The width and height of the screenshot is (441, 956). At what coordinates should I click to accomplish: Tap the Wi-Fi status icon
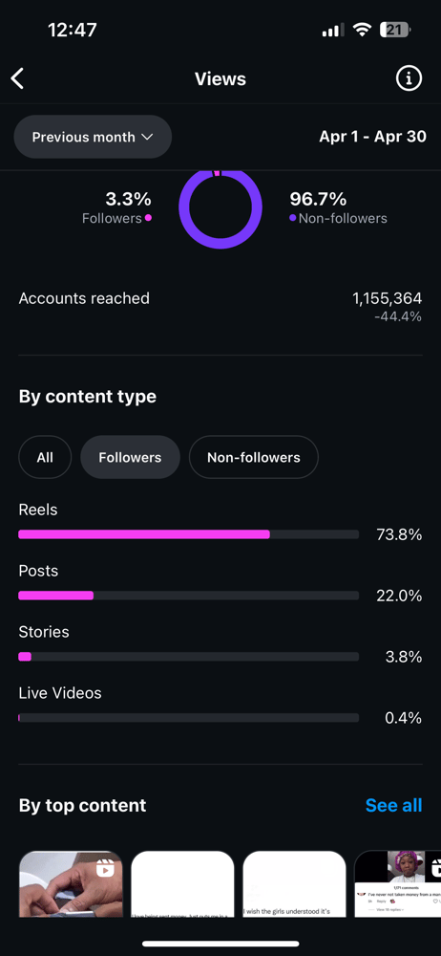tap(363, 30)
